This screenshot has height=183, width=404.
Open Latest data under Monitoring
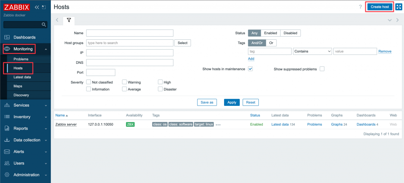tap(22, 77)
